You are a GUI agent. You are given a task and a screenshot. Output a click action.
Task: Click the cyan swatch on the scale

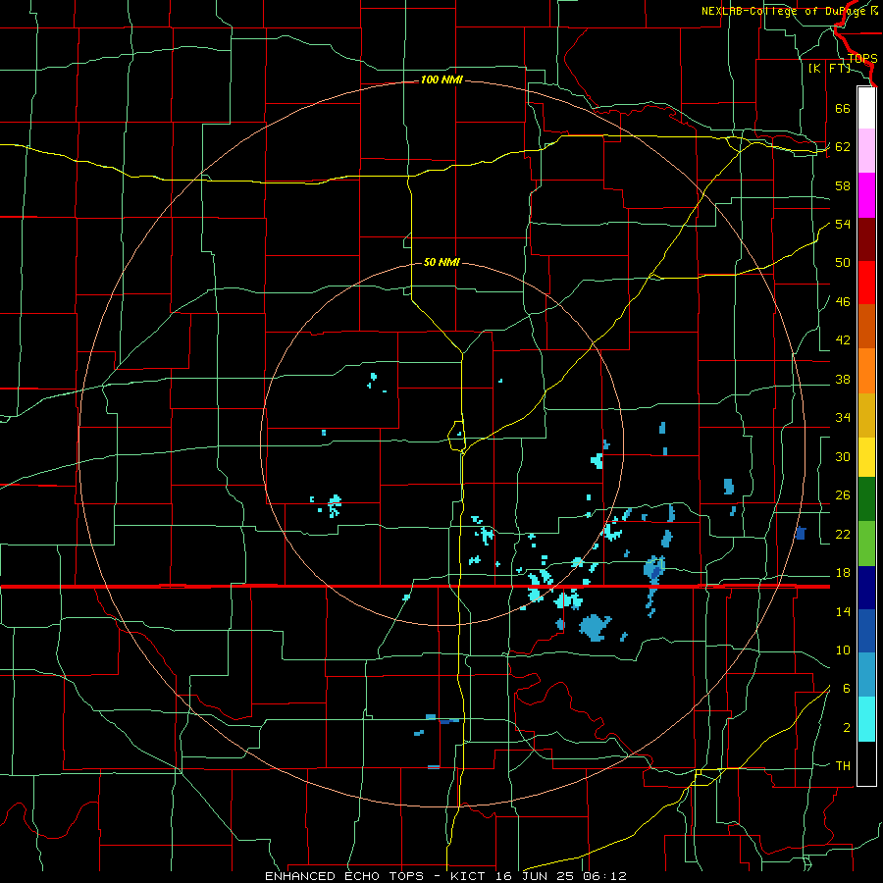pos(866,719)
